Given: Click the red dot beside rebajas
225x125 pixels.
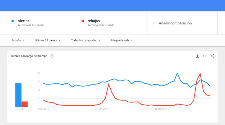Looking at the screenshot, I should pos(83,21).
